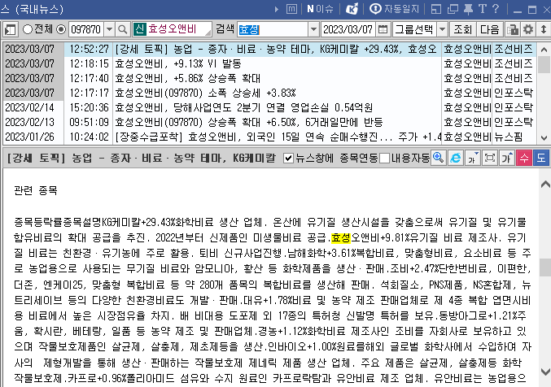Select the news row '효성오앤비, +9.13% VI 발동'
This screenshot has height=387, width=551.
[269, 63]
